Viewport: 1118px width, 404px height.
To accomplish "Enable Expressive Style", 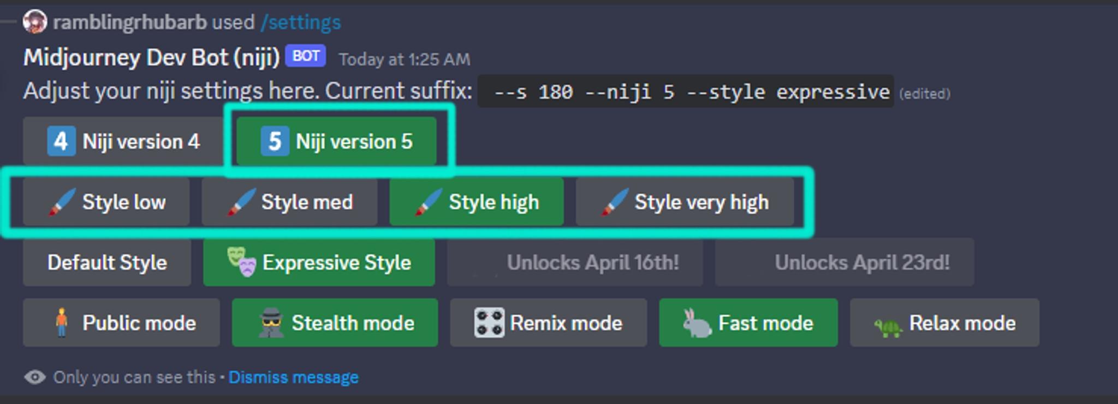I will 319,262.
